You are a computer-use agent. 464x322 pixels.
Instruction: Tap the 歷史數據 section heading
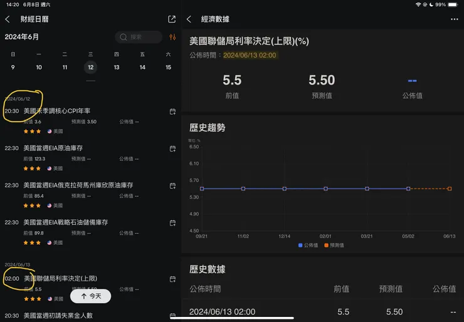coord(207,269)
